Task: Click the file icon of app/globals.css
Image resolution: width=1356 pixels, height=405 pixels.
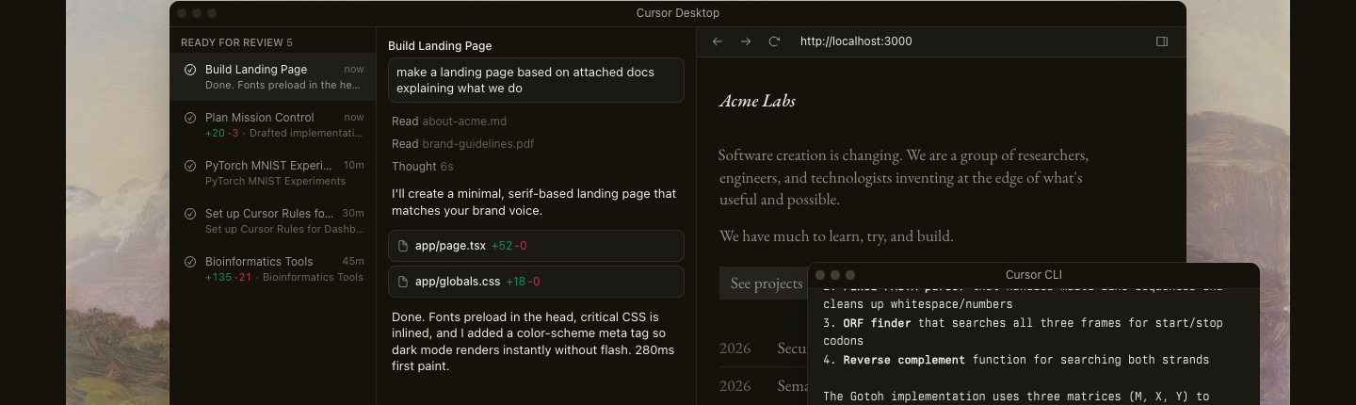Action: (403, 282)
